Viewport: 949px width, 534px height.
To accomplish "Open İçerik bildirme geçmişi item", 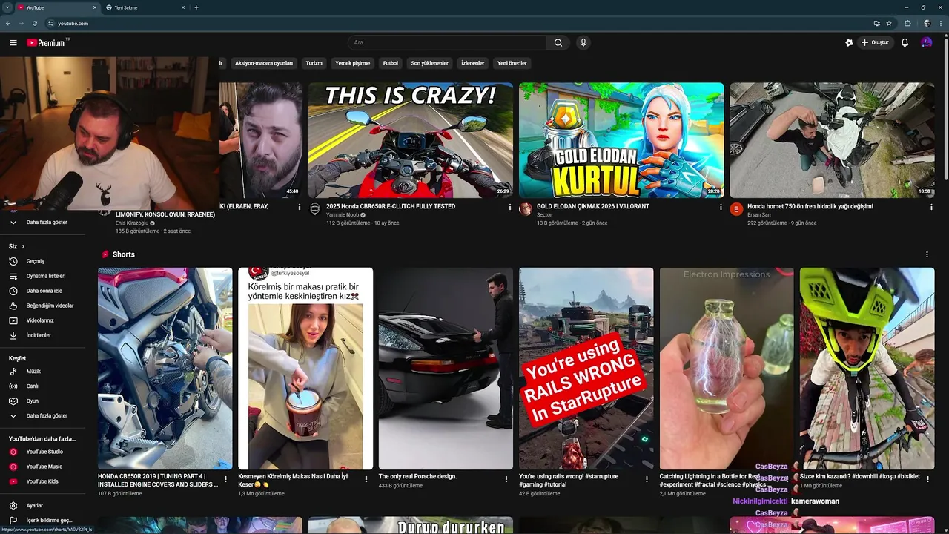I will [x=49, y=521].
